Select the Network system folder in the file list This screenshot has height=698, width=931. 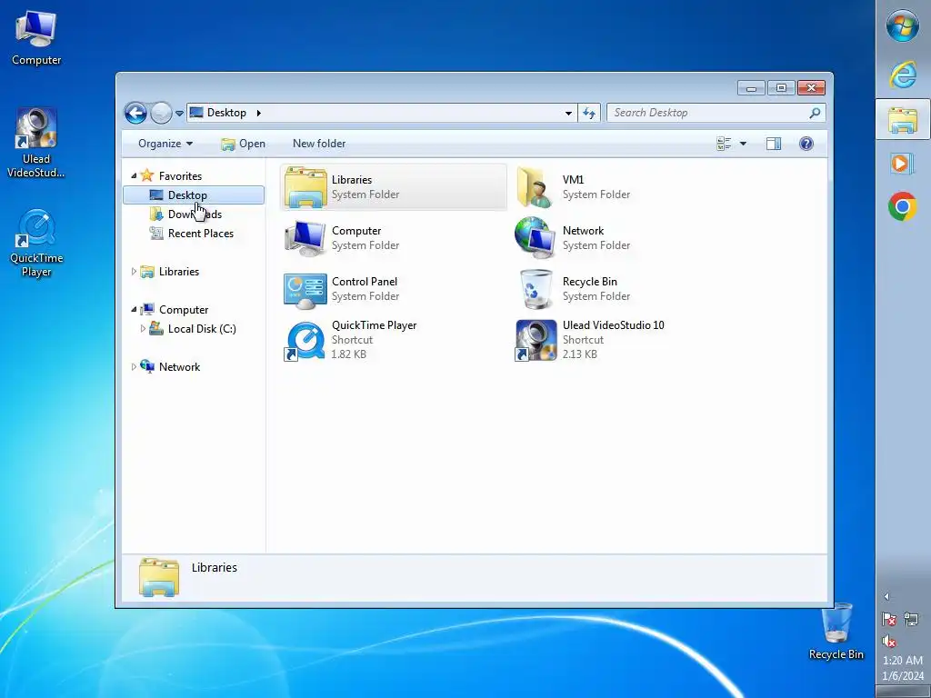(624, 238)
